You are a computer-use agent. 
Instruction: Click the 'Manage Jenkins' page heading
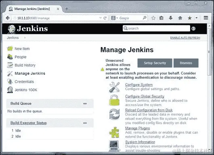tap(127, 50)
